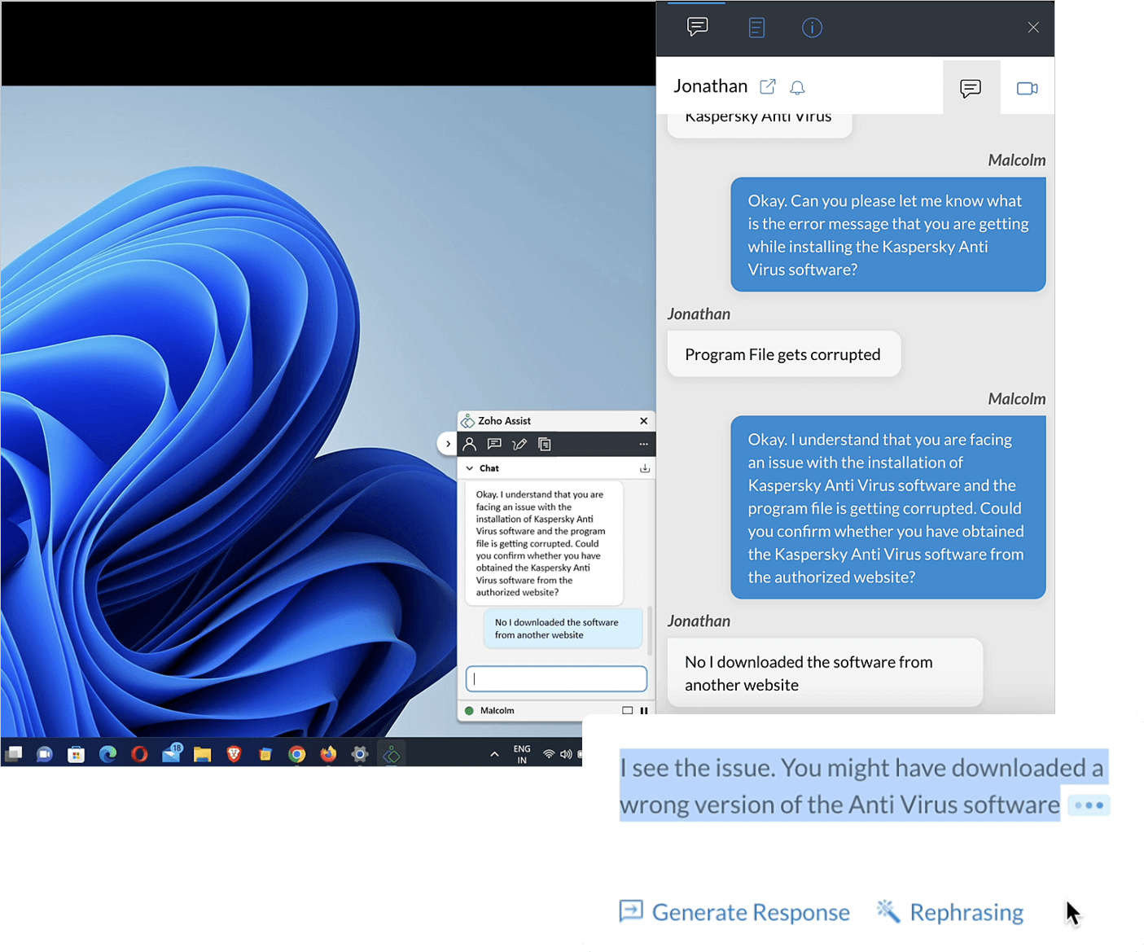Click the Rephrasing option
Image resolution: width=1144 pixels, height=952 pixels.
(x=950, y=912)
